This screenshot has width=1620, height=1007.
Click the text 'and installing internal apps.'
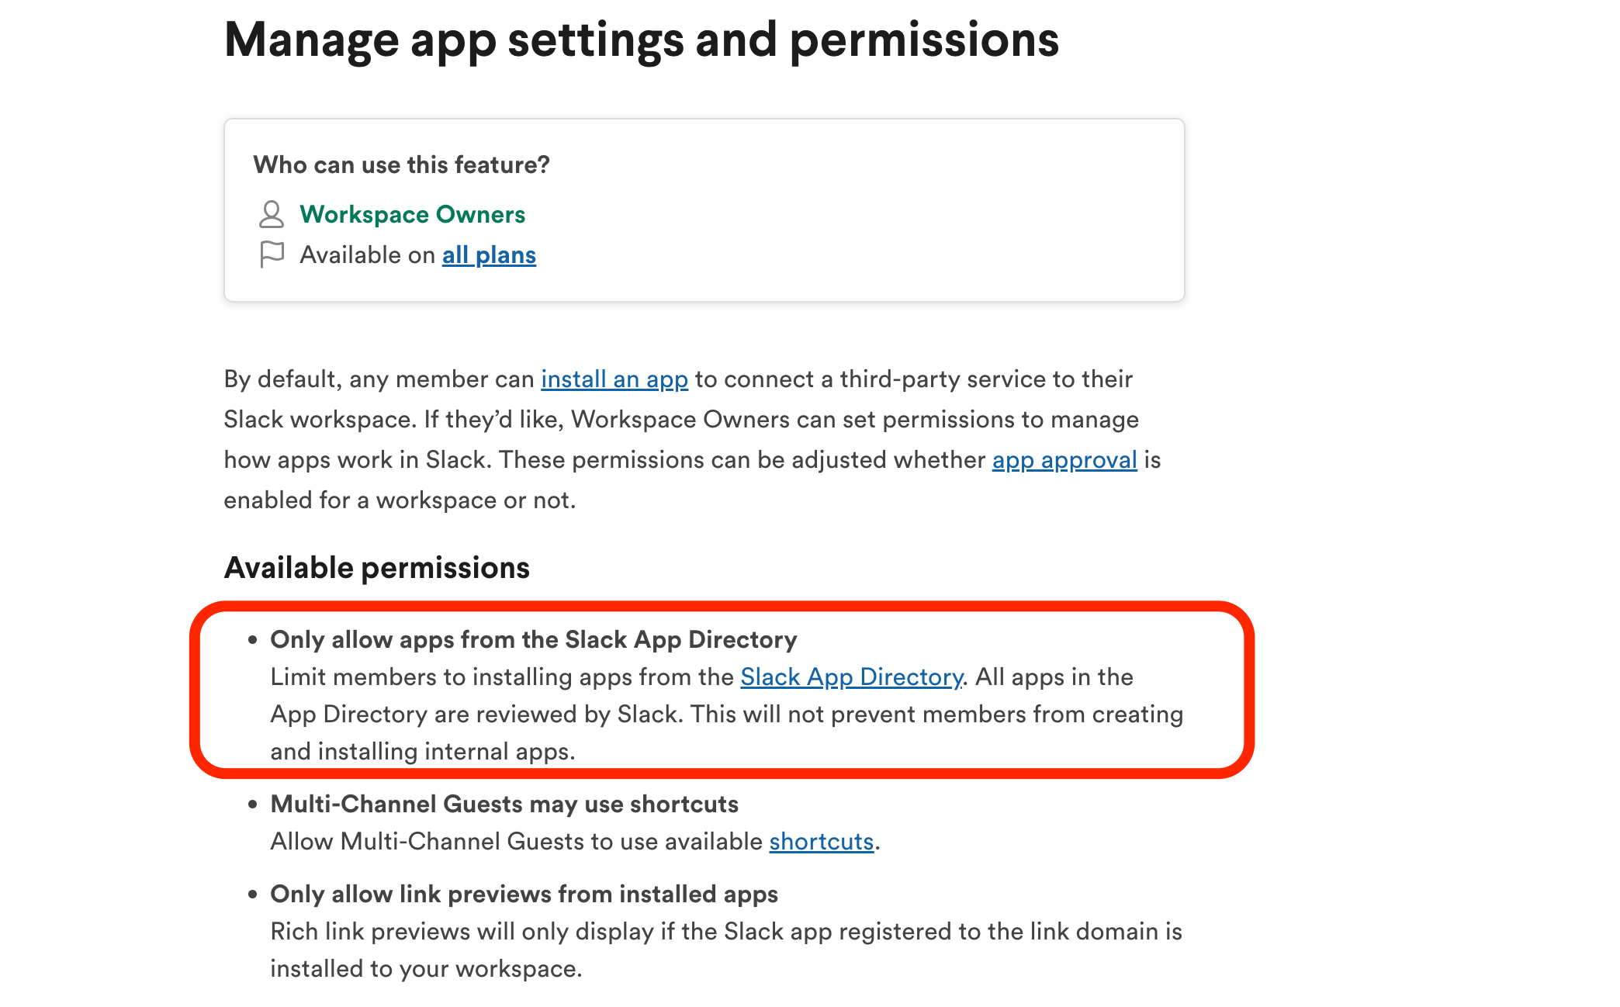(x=423, y=752)
